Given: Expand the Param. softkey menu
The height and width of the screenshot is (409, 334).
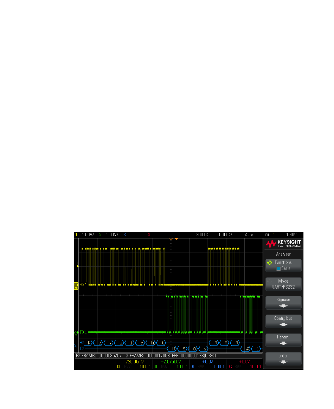Looking at the screenshot, I should click(x=283, y=340).
